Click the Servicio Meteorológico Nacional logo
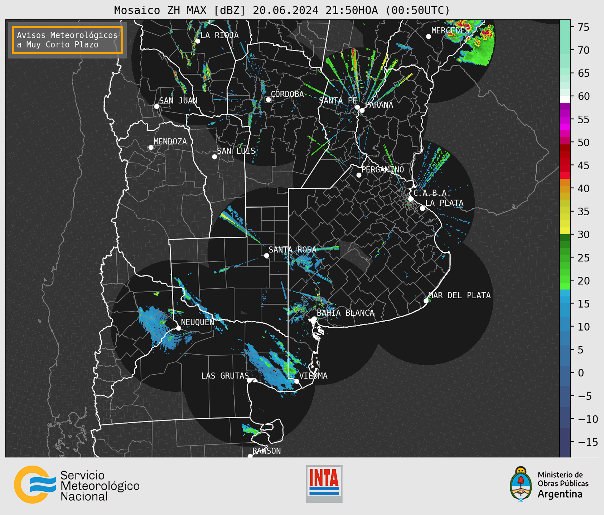 pyautogui.click(x=77, y=485)
